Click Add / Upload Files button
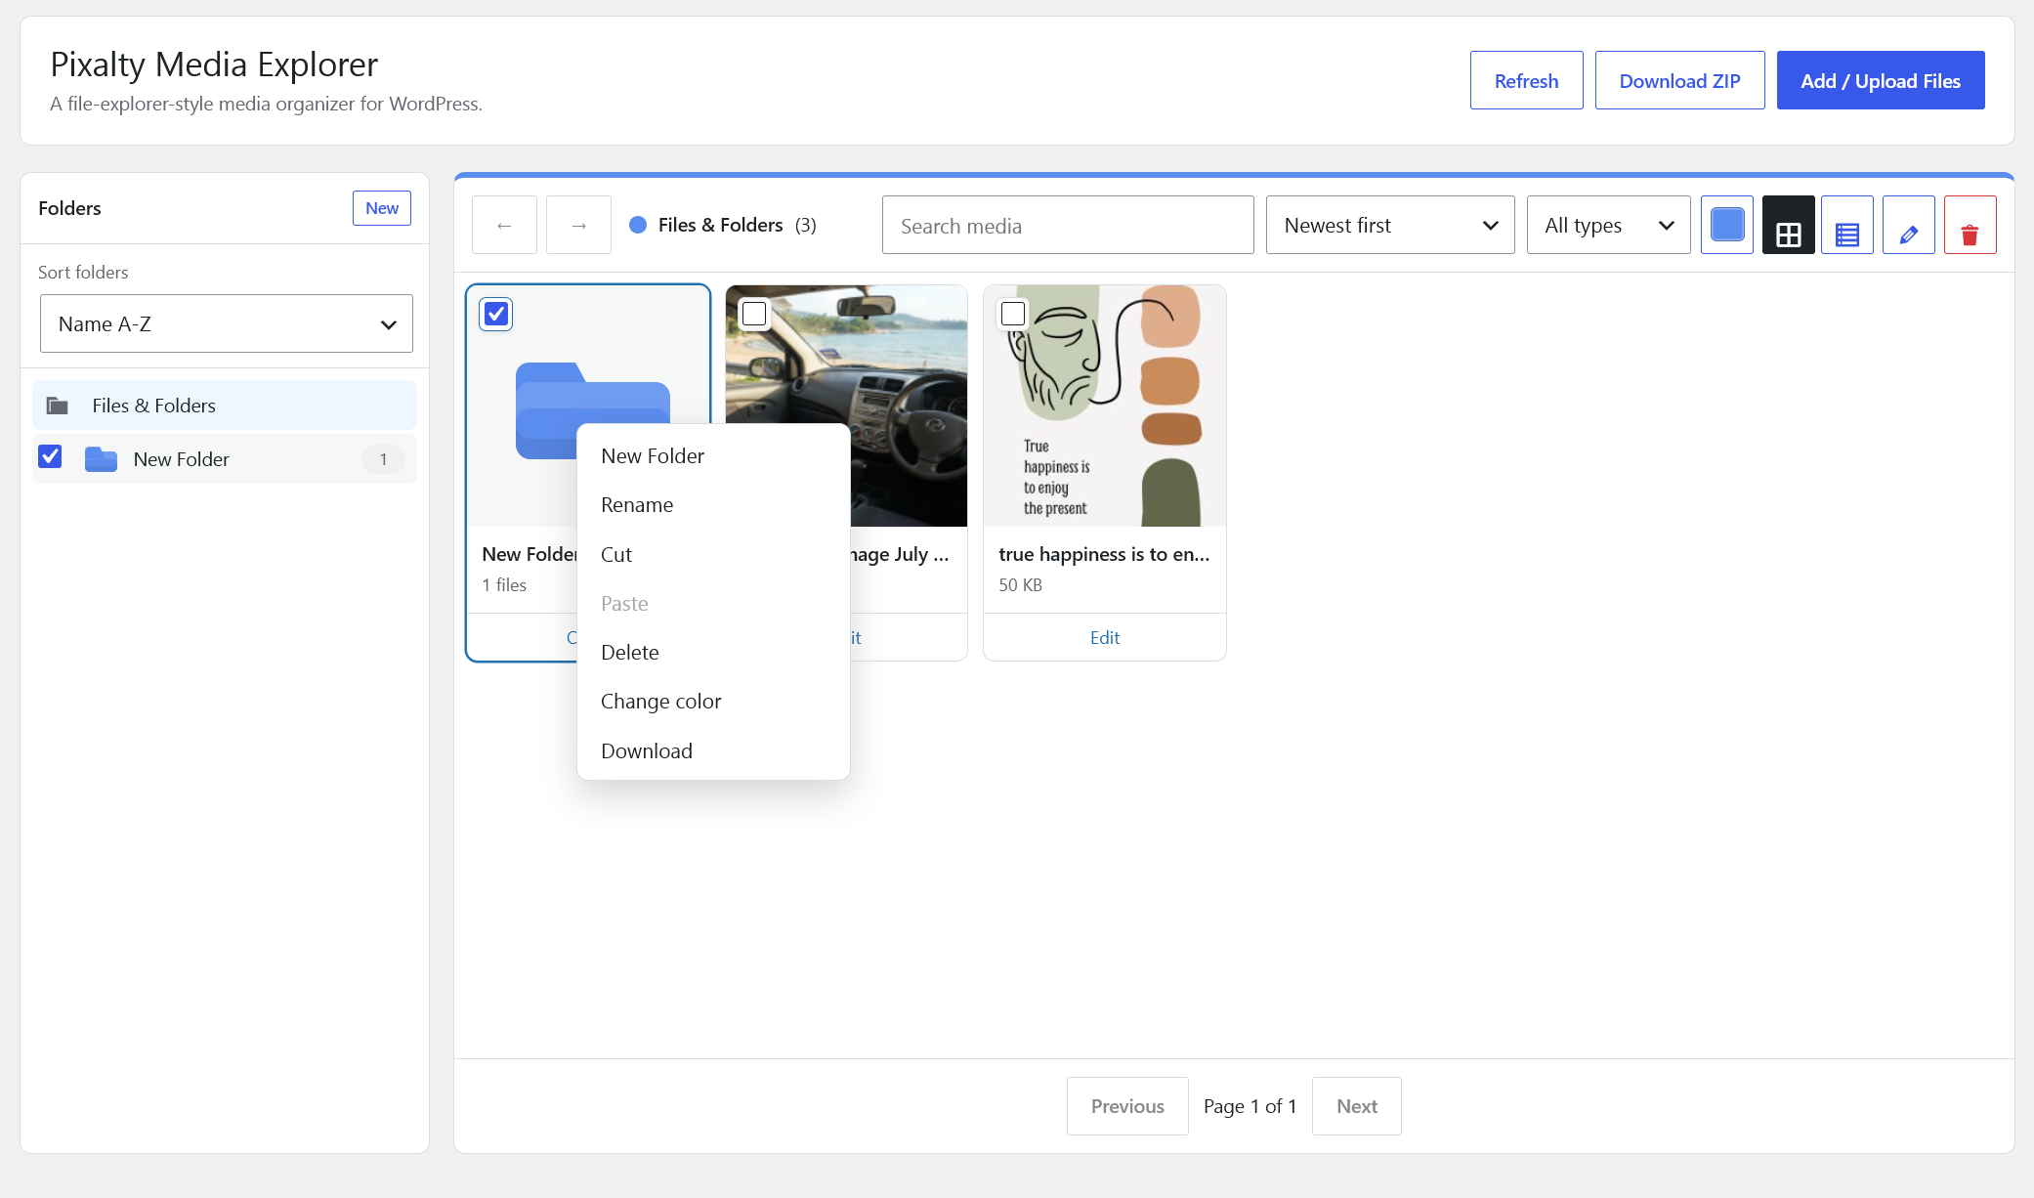The width and height of the screenshot is (2034, 1198). tap(1881, 80)
